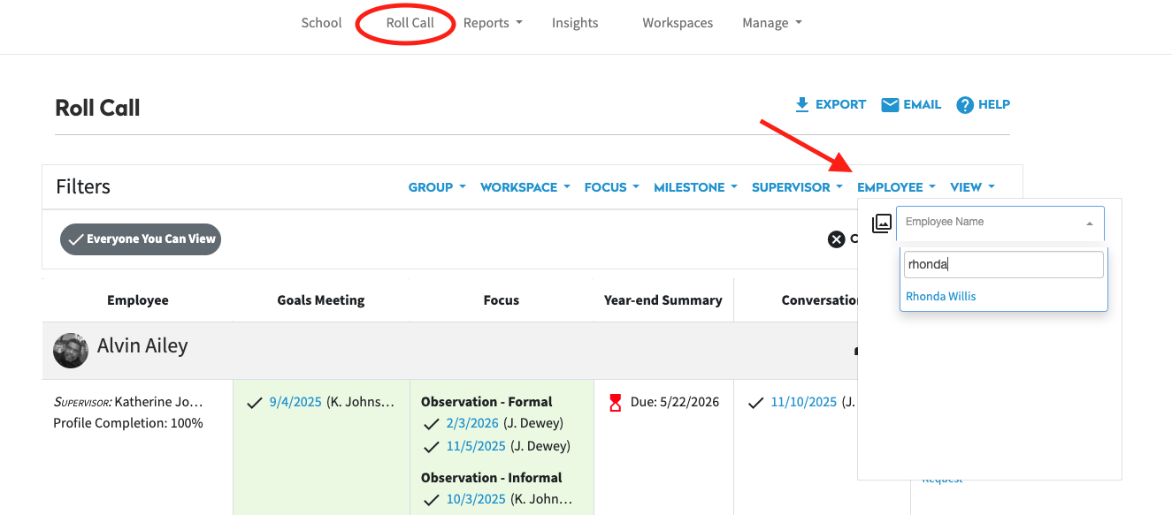Open the 9/4/2025 goals meeting link
Viewport: 1172px width, 515px height.
tap(295, 402)
